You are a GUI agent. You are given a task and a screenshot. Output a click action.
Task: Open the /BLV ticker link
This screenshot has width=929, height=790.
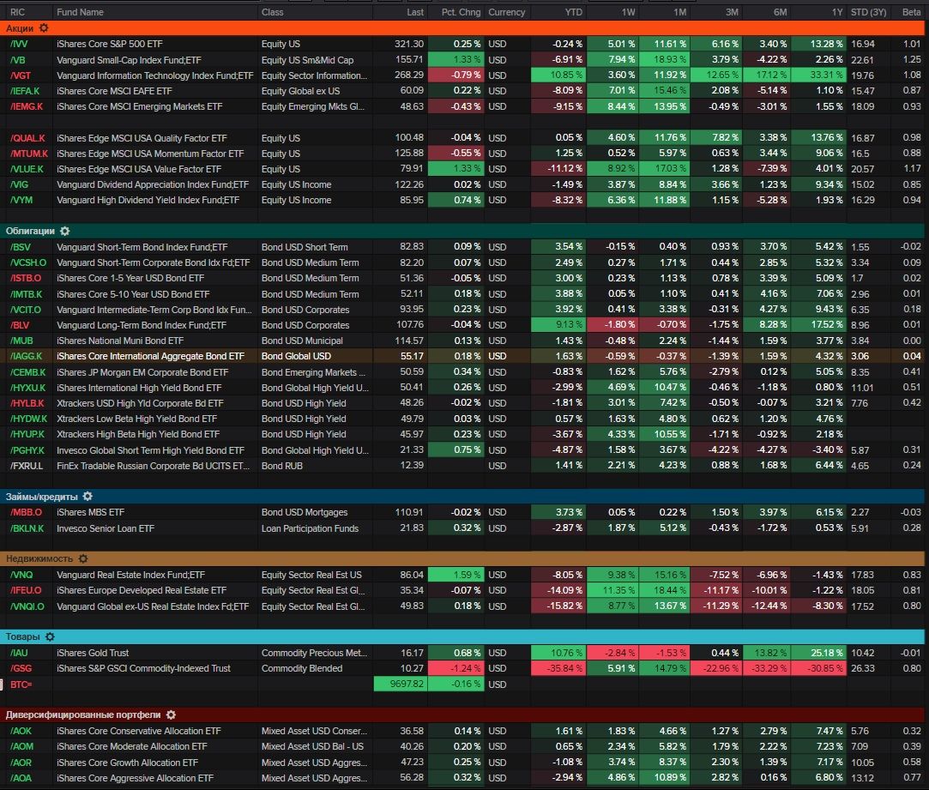[20, 325]
